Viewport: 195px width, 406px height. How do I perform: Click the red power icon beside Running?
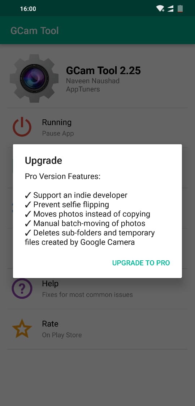tap(22, 127)
